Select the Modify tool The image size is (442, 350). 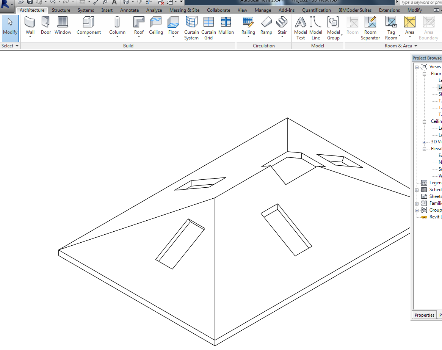10,28
